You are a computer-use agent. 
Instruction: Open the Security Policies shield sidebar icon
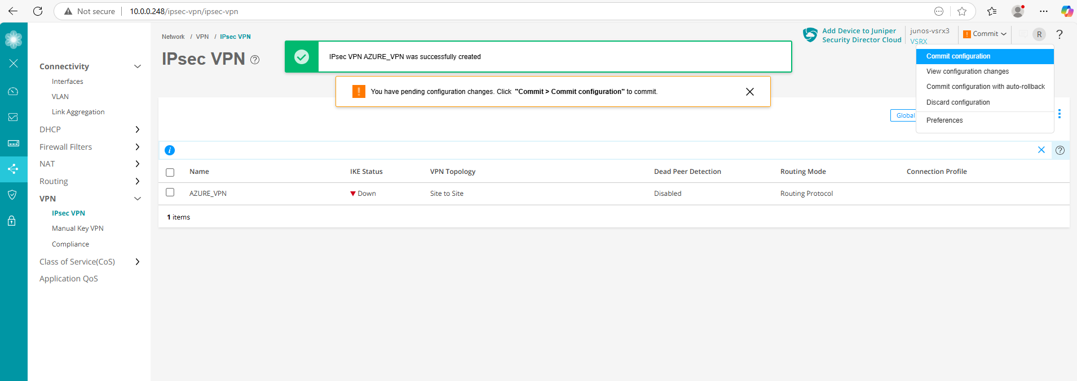[x=12, y=195]
